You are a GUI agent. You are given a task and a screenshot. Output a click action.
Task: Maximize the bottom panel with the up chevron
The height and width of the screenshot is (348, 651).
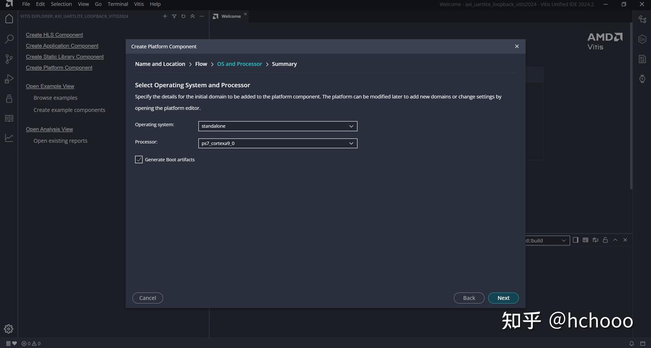click(x=615, y=240)
